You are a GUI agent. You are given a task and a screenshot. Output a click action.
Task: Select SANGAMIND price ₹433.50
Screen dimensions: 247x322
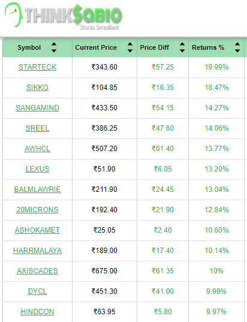tap(104, 108)
